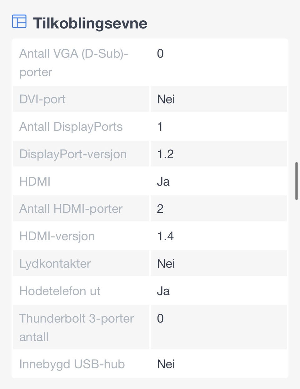This screenshot has width=300, height=389.
Task: Click the vertical scrollbar thumb
Action: click(x=296, y=181)
